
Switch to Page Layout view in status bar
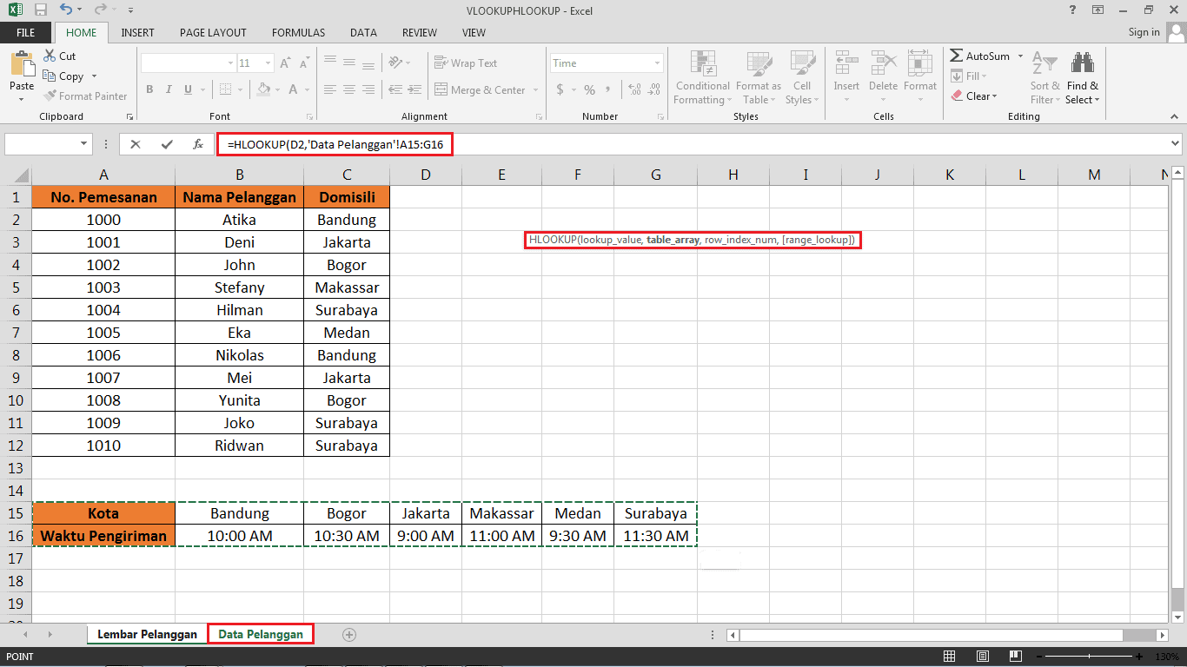tap(982, 657)
